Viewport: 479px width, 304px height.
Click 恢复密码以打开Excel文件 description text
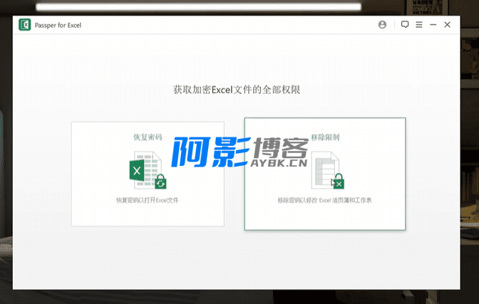148,201
